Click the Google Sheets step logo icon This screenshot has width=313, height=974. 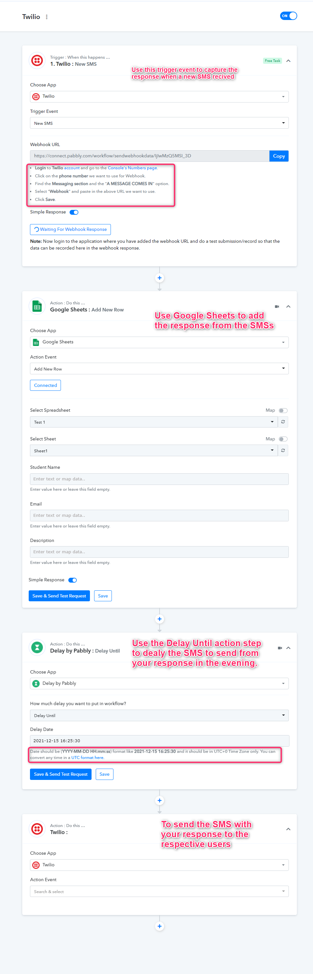[37, 307]
